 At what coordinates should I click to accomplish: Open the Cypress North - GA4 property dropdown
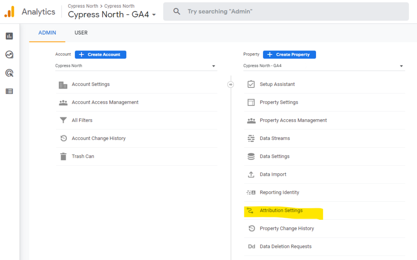click(x=324, y=66)
